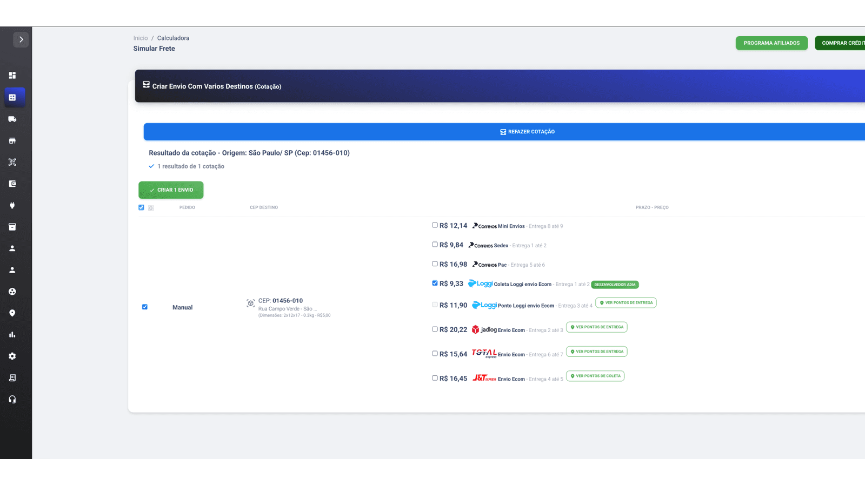The width and height of the screenshot is (865, 486).
Task: Click Ver Pontos de Entrega for Ponto Loggi
Action: pos(626,303)
